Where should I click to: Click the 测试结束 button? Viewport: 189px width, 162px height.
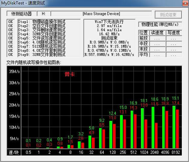click(168, 15)
